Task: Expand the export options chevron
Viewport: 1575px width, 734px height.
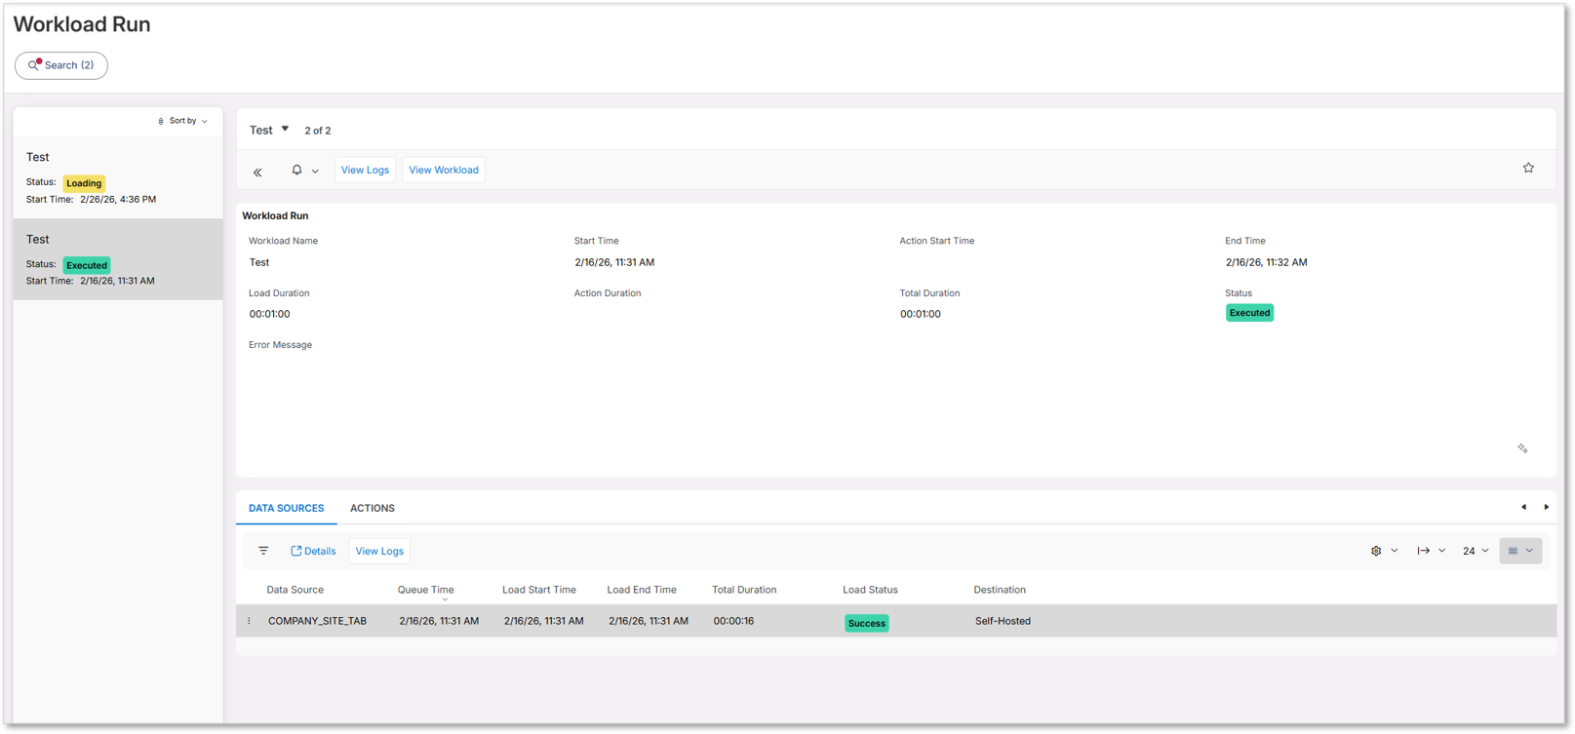Action: [1442, 551]
